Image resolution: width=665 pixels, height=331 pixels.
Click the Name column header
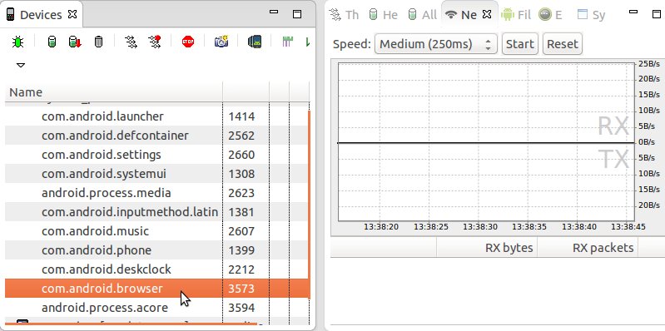pyautogui.click(x=114, y=92)
